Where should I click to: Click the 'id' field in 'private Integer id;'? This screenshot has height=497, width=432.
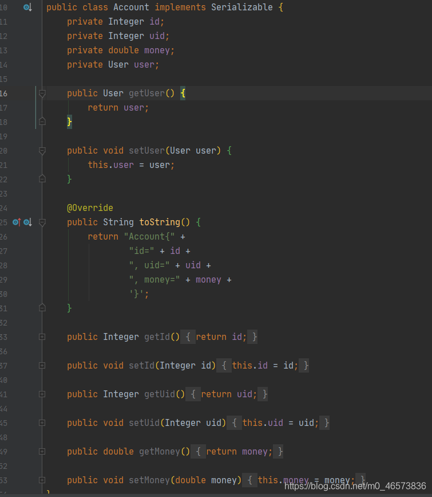pos(154,22)
